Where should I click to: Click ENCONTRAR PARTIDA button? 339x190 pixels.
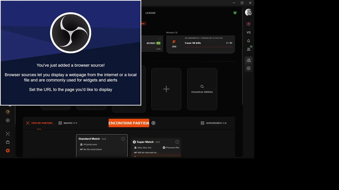[x=129, y=123]
